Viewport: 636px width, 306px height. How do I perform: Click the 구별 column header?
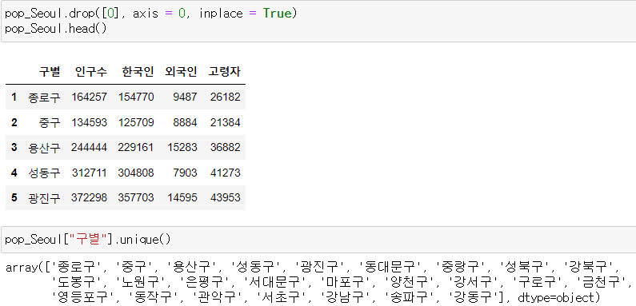50,72
